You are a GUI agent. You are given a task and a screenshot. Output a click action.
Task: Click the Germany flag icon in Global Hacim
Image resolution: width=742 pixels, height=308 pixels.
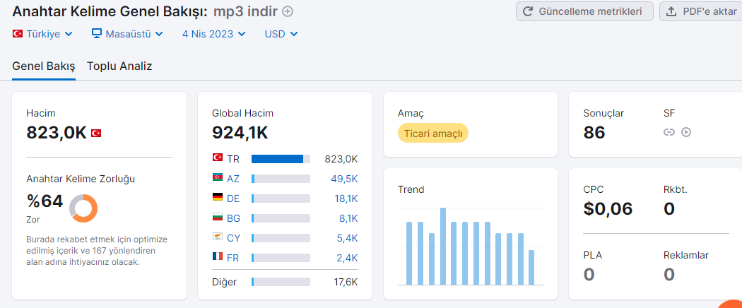point(218,197)
